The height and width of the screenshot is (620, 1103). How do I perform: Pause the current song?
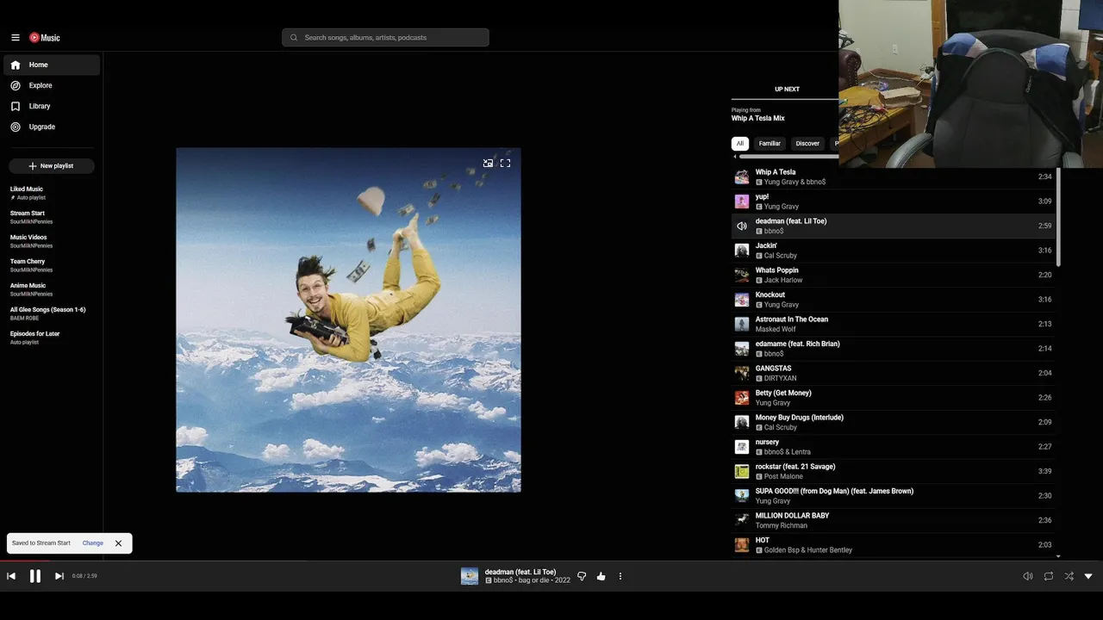pyautogui.click(x=35, y=576)
